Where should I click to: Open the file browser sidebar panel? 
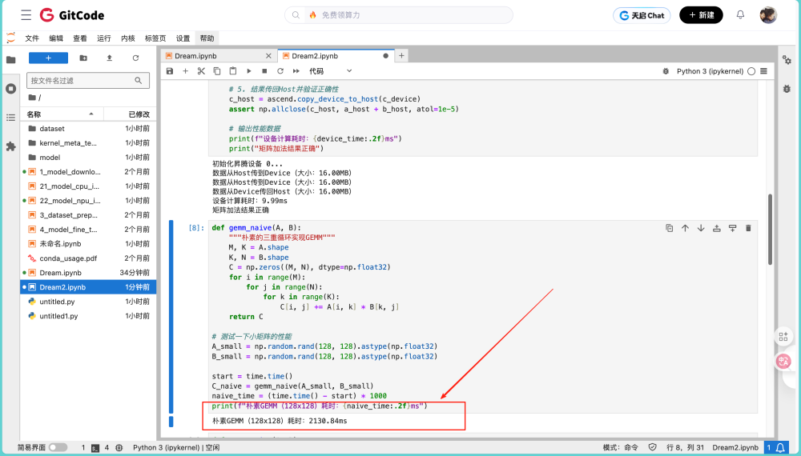pos(10,60)
